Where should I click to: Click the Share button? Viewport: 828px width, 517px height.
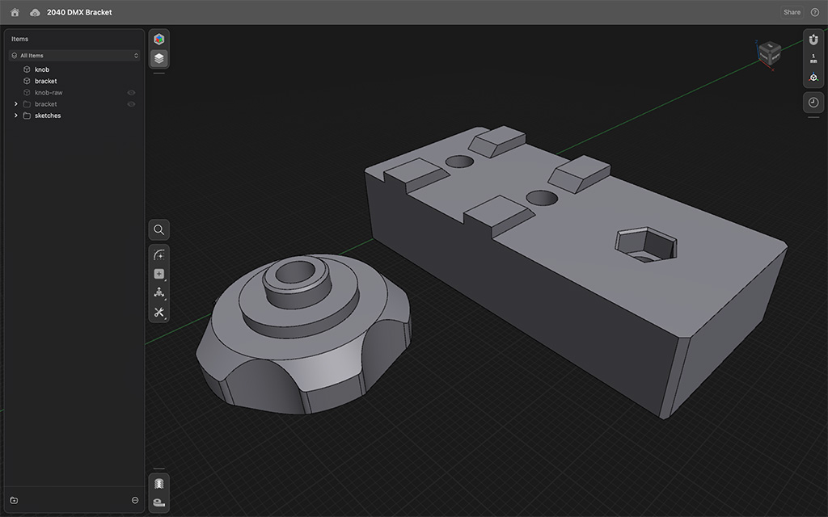(x=792, y=12)
